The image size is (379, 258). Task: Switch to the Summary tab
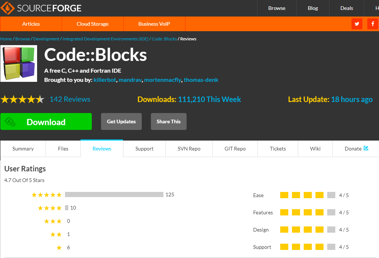23,149
